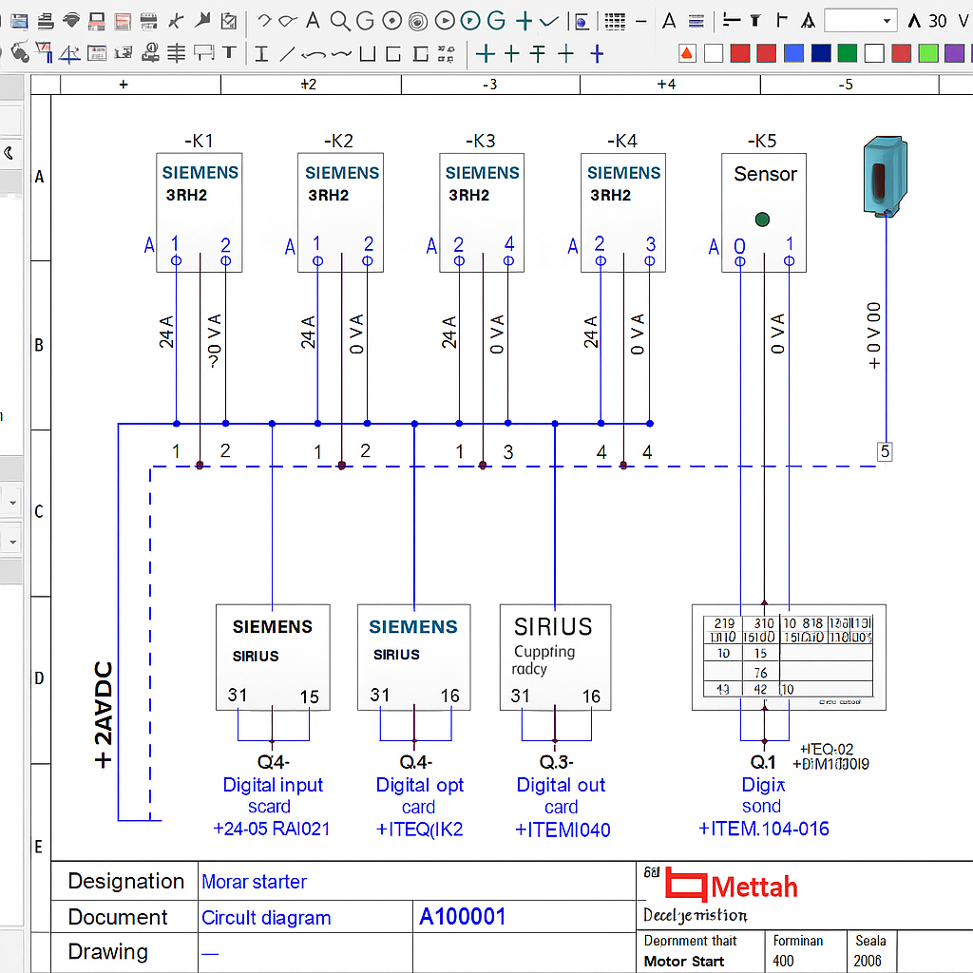Select the +2 column header
The height and width of the screenshot is (973, 973).
point(307,84)
